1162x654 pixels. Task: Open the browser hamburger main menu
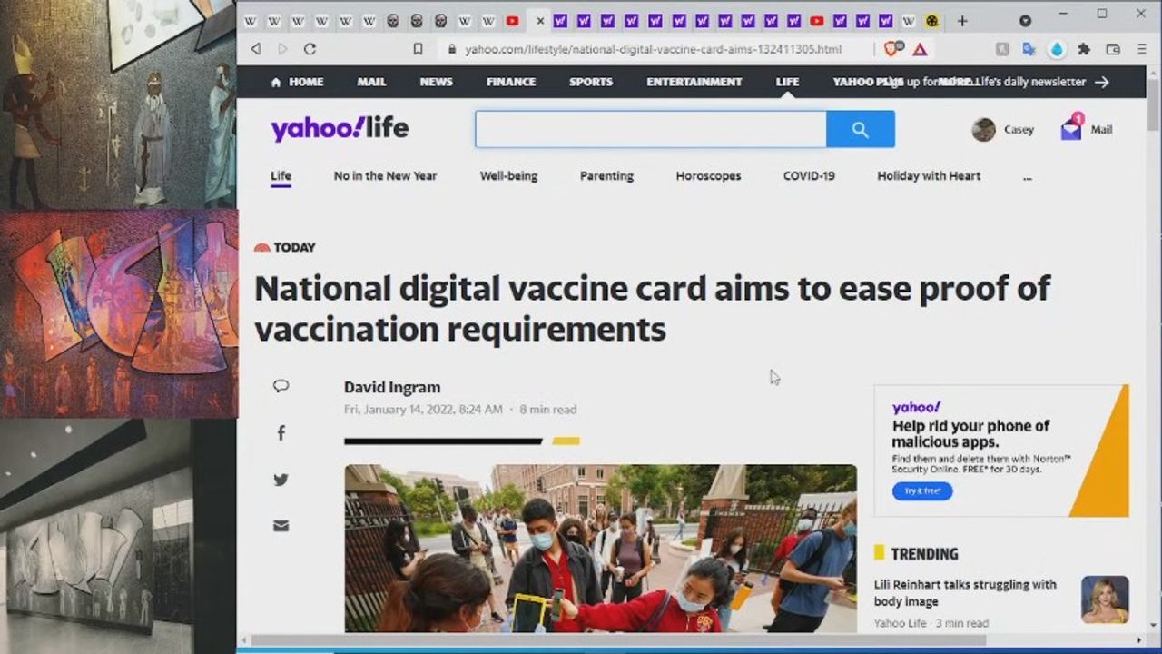[1140, 49]
